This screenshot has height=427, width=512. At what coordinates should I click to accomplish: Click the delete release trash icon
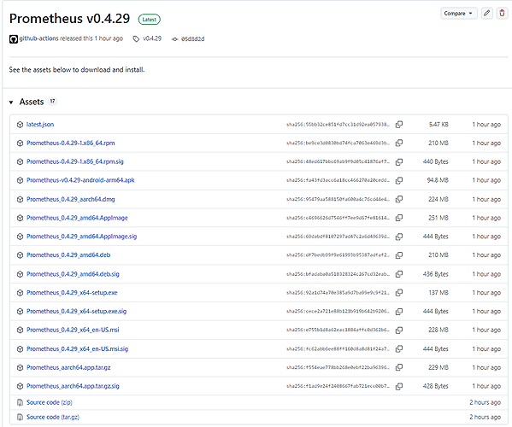click(502, 14)
